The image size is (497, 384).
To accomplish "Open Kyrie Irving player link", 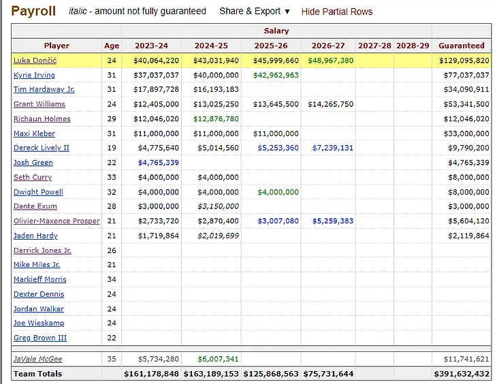I will pyautogui.click(x=34, y=75).
